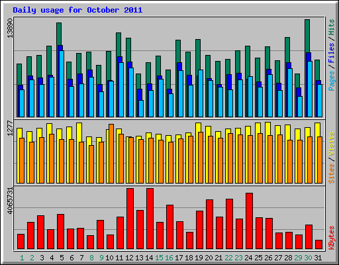The image size is (339, 265).
Task: Click the Visits legend label
Action: click(x=332, y=144)
